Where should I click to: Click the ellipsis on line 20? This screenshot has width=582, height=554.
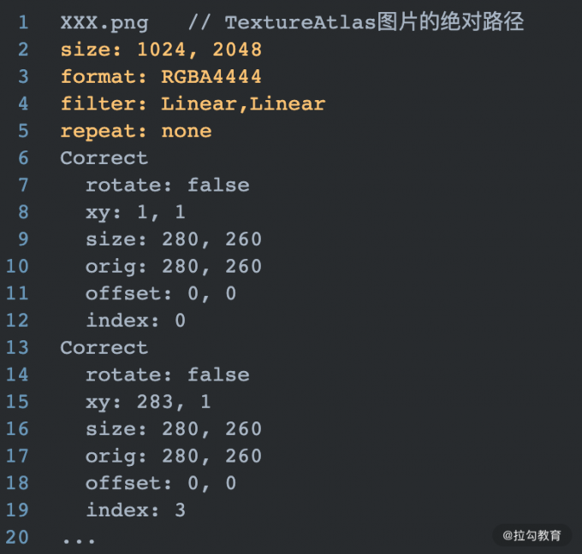(79, 541)
